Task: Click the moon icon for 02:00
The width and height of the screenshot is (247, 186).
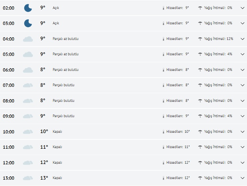Action: pos(28,8)
